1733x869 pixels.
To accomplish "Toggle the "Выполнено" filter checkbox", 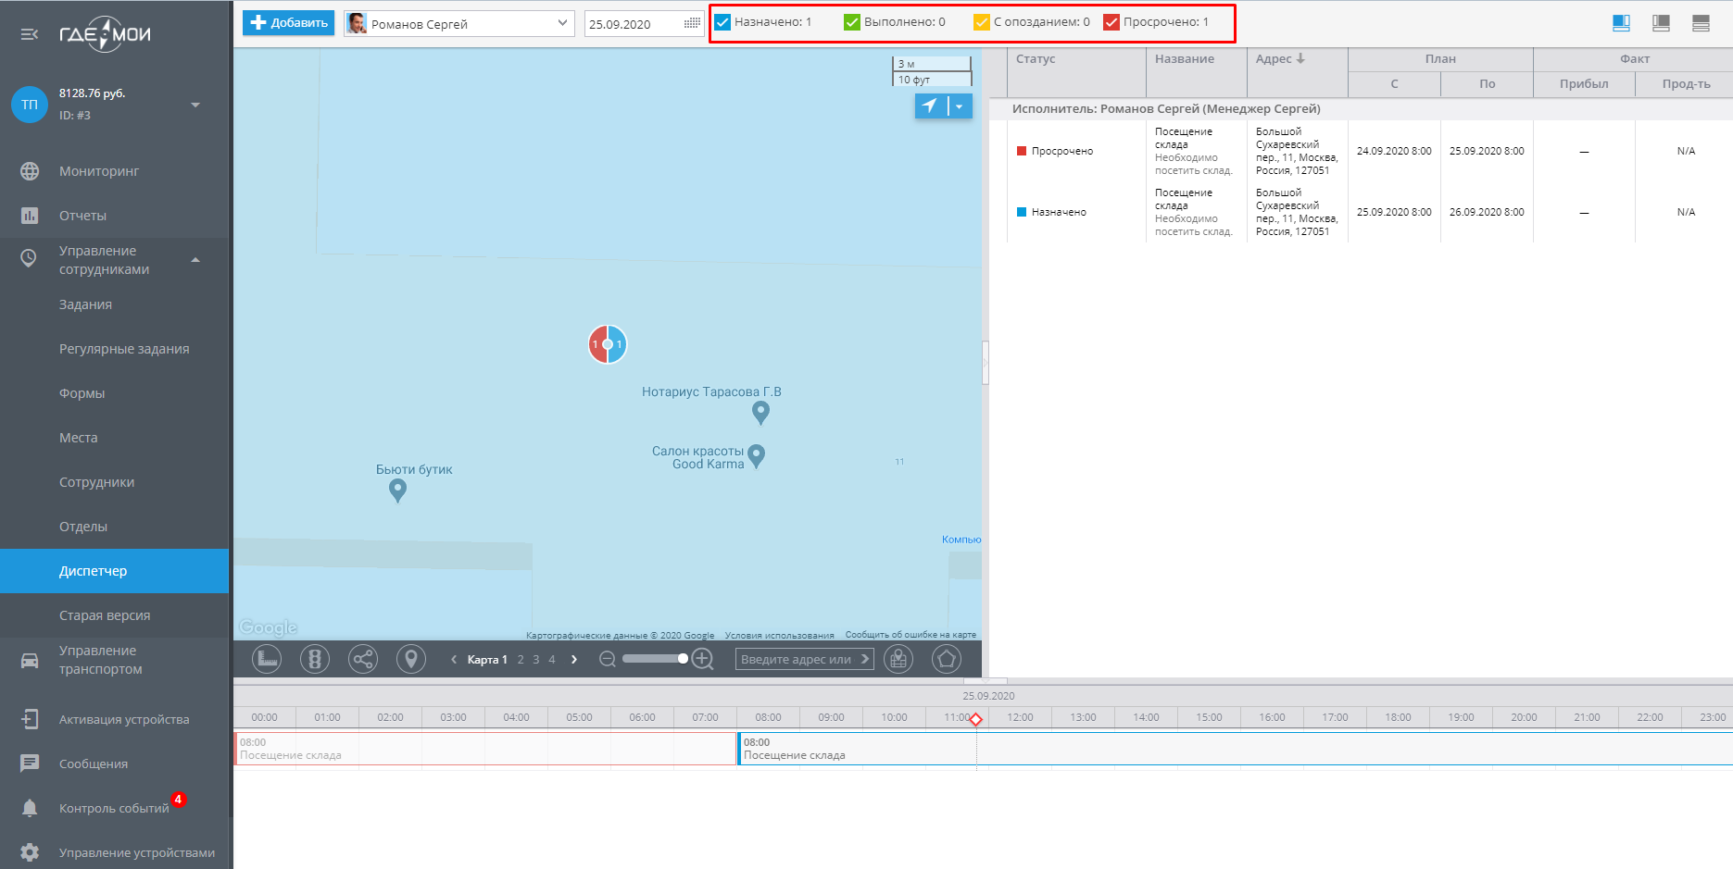I will 852,22.
